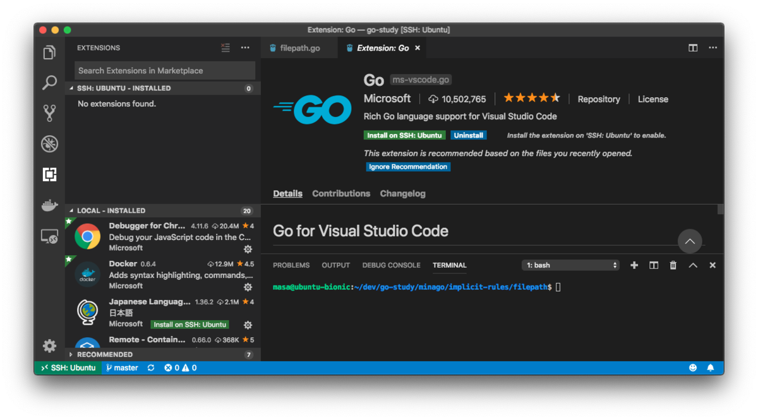Screen dimensions: 758x420
Task: Open the Remote Explorer view icon
Action: click(49, 236)
